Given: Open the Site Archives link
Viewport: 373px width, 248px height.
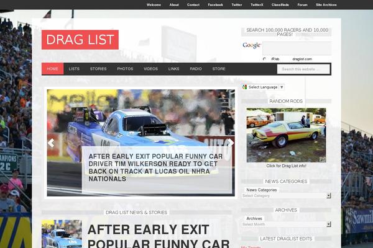Looking at the screenshot, I should click(326, 5).
